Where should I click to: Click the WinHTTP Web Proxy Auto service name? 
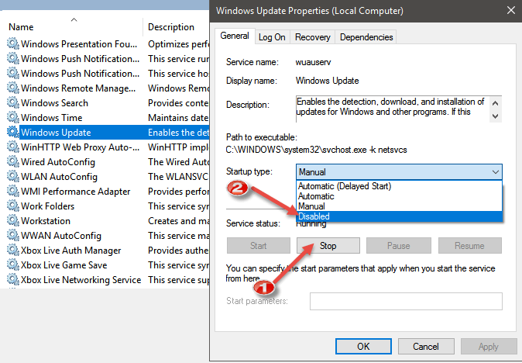(80, 147)
